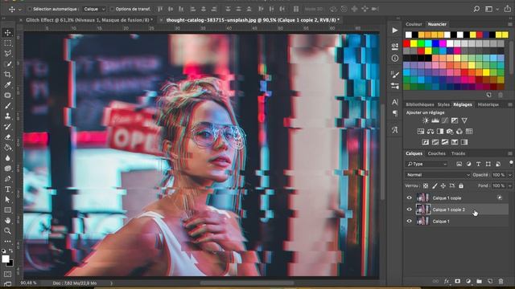Add a Color Balance adjustment
The image size is (515, 289).
point(431,132)
